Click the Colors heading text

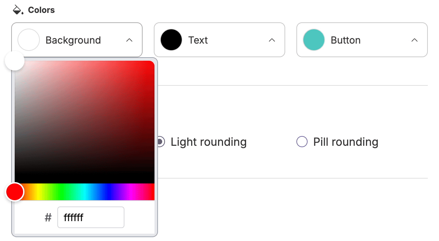coord(41,10)
